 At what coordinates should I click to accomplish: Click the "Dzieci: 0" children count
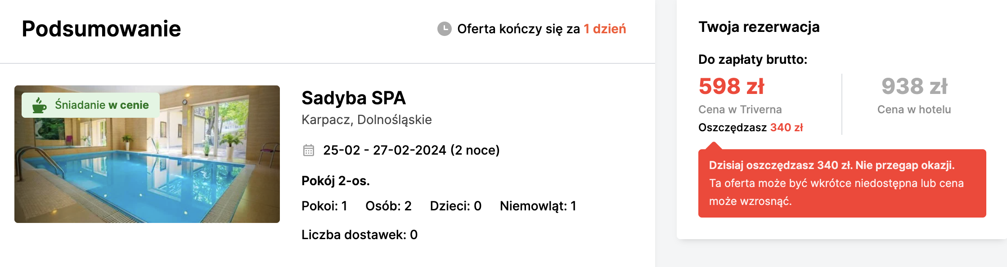pyautogui.click(x=455, y=206)
